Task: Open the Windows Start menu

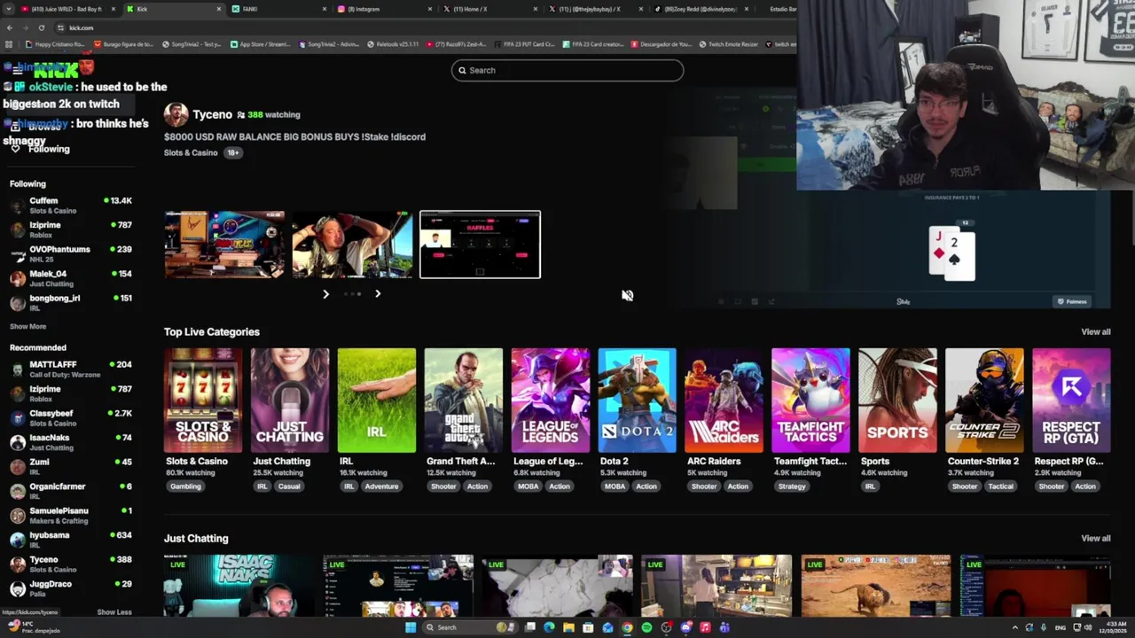Action: (x=411, y=627)
